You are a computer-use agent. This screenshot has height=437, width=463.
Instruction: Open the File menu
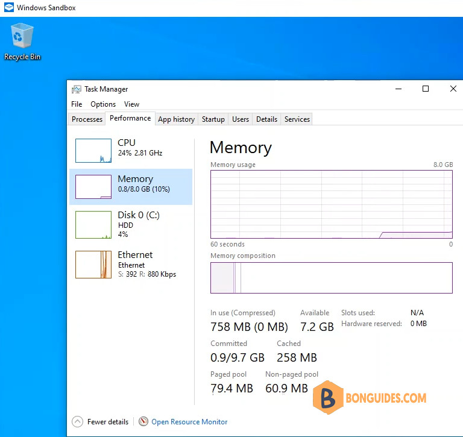coord(77,104)
